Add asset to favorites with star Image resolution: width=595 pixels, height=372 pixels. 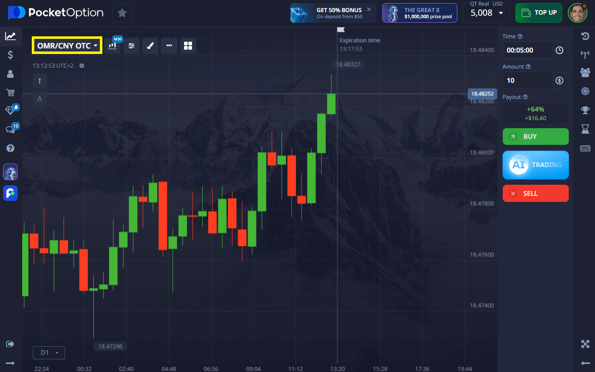(x=122, y=13)
